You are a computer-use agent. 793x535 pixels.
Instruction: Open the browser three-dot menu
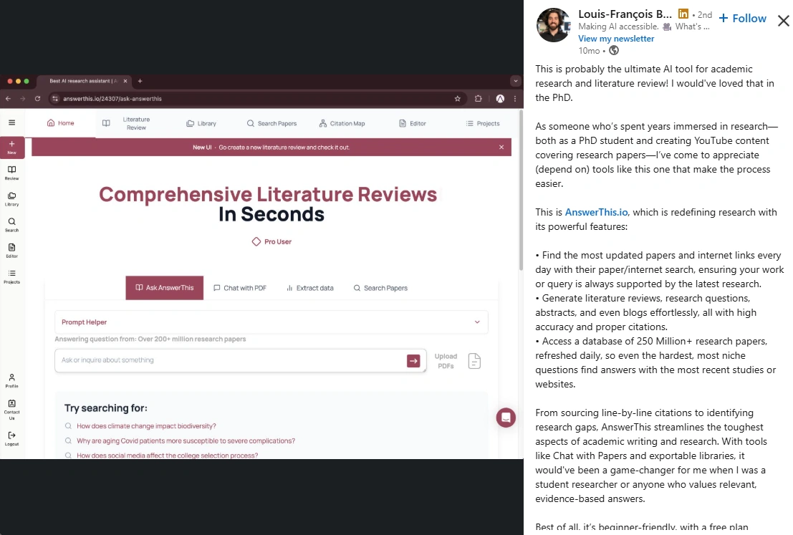[515, 99]
